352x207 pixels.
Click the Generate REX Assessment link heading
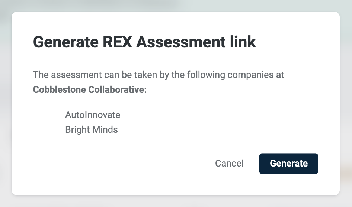[x=144, y=42]
